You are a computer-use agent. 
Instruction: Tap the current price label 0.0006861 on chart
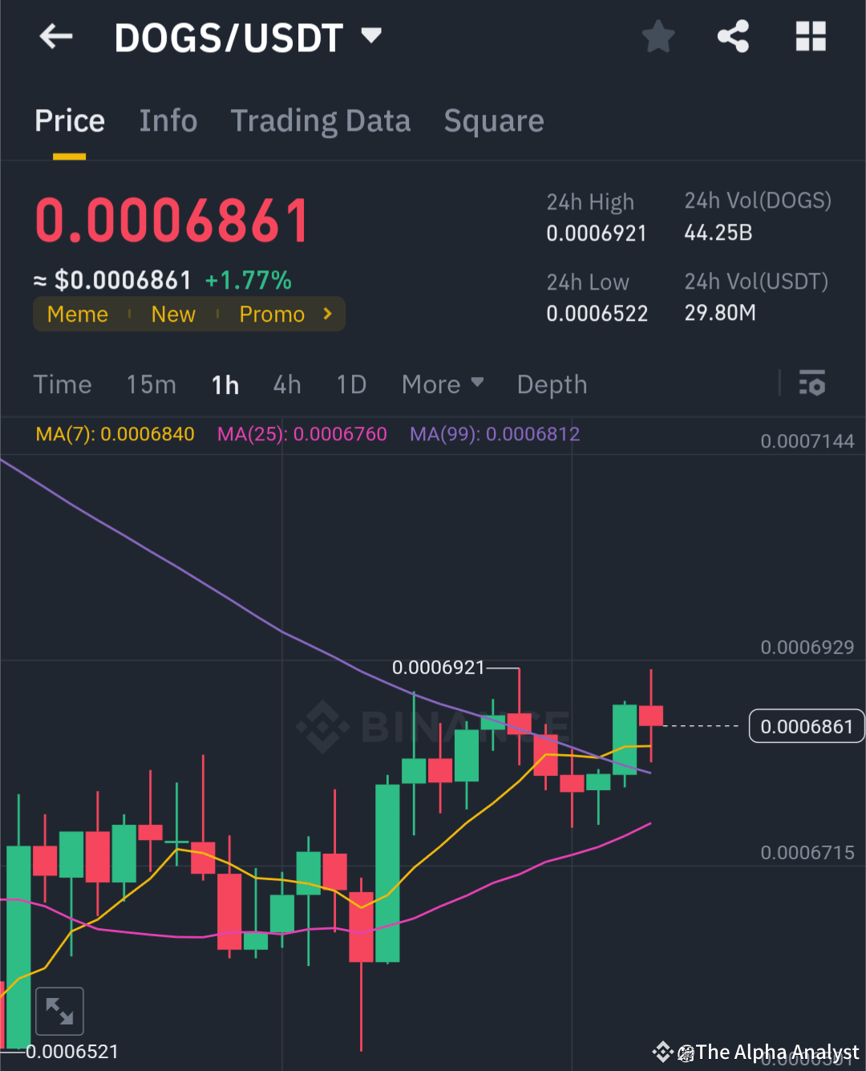(x=806, y=726)
